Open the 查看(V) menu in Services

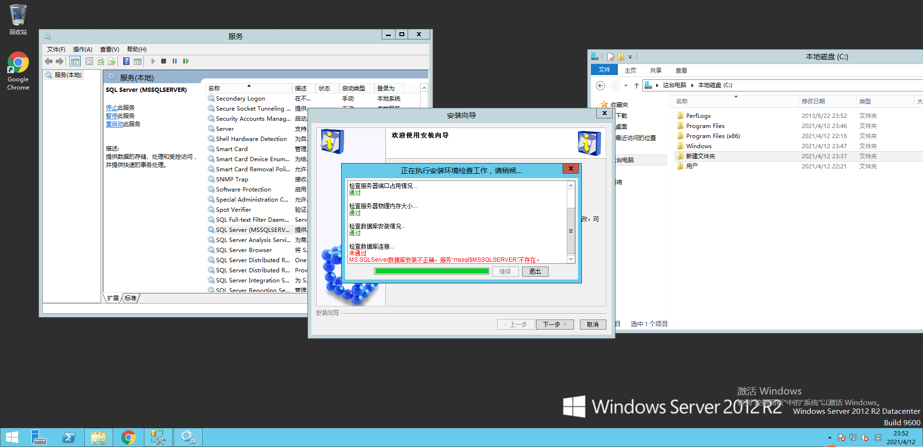pos(110,50)
